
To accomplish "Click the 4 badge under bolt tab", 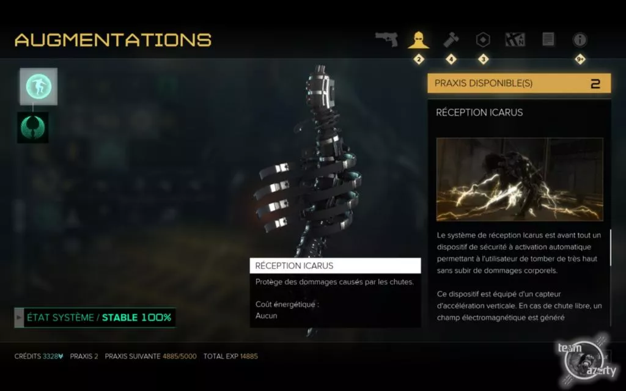I will pyautogui.click(x=451, y=59).
